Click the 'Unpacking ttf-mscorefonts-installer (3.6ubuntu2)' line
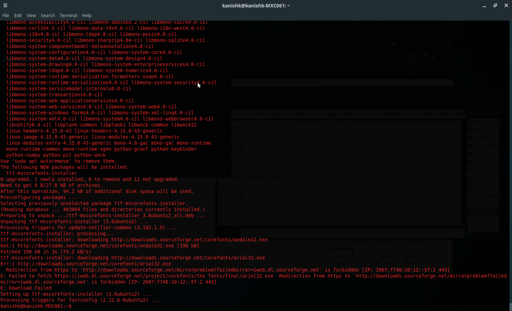 [x=74, y=221]
